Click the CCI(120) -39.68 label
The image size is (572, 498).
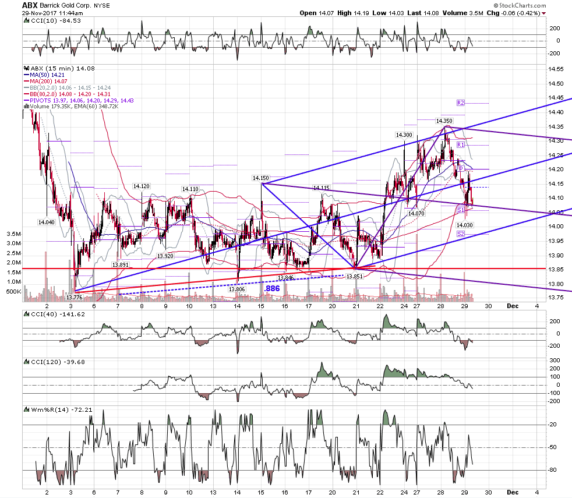(x=58, y=362)
